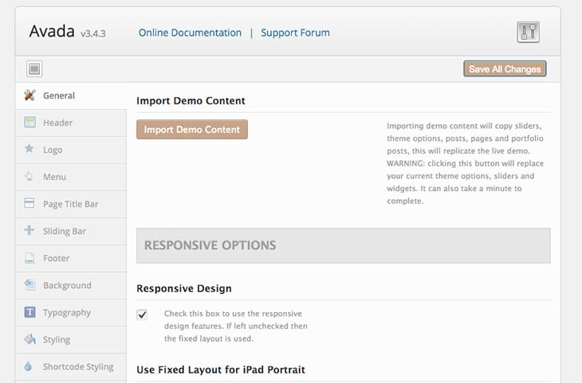Screen dimensions: 582x383
Task: Click the Sliding Bar plus icon
Action: [x=29, y=230]
